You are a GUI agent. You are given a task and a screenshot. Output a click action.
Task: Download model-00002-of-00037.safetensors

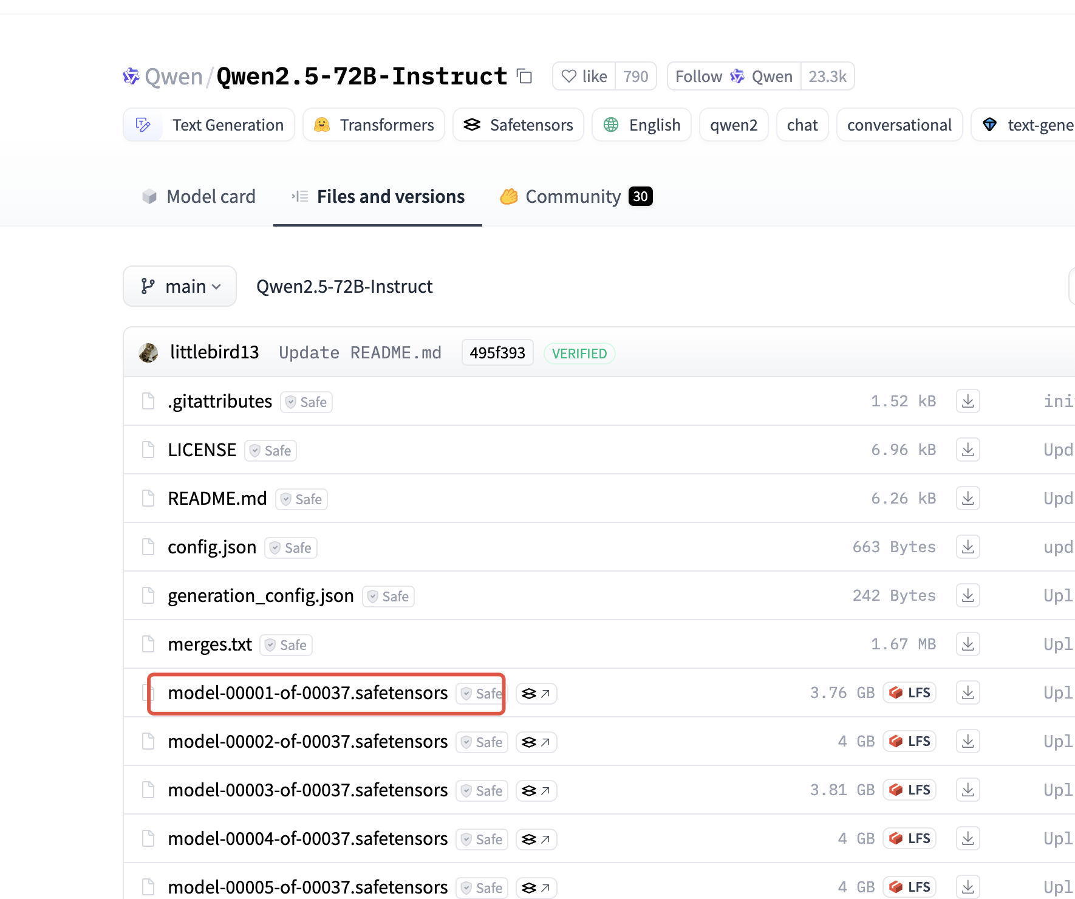click(x=968, y=741)
